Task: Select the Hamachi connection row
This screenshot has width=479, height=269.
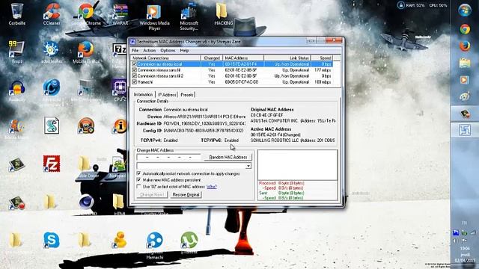Action: point(232,81)
